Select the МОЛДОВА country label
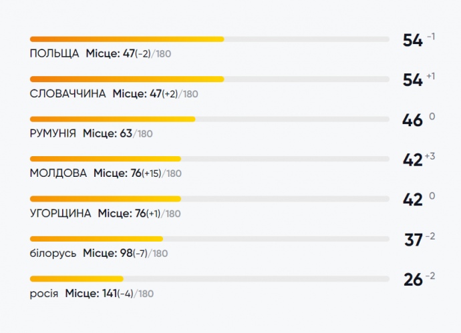This screenshot has height=333, width=461. (58, 174)
